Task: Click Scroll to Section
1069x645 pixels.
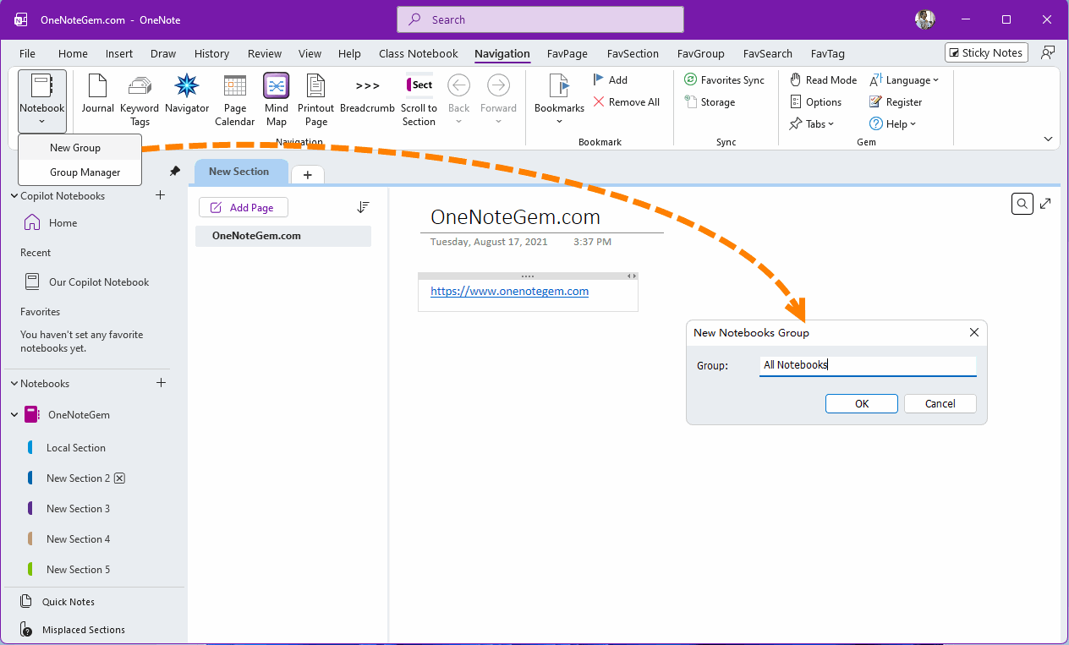Action: click(419, 101)
